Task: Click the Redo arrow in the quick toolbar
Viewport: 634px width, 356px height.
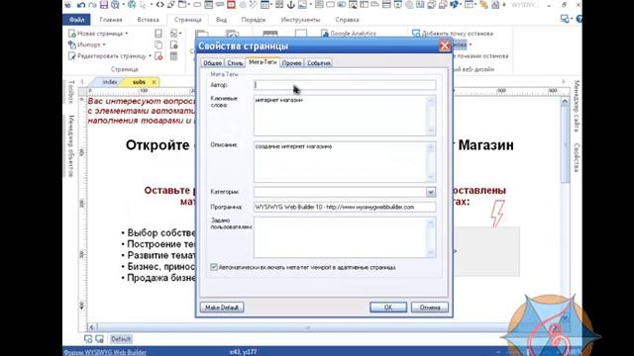Action: coord(92,5)
